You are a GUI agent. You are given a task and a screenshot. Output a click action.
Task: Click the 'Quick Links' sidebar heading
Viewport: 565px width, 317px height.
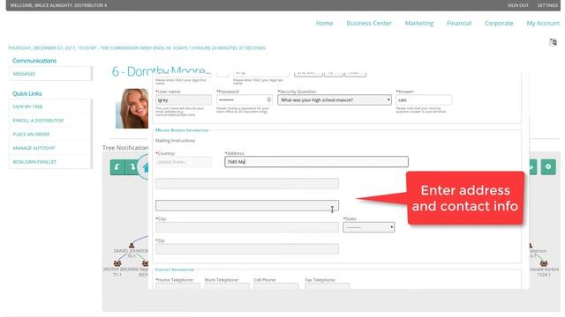(27, 94)
